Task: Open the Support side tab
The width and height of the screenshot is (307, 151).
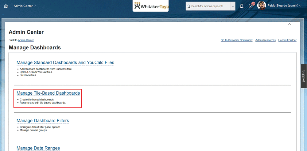Action: pyautogui.click(x=304, y=76)
